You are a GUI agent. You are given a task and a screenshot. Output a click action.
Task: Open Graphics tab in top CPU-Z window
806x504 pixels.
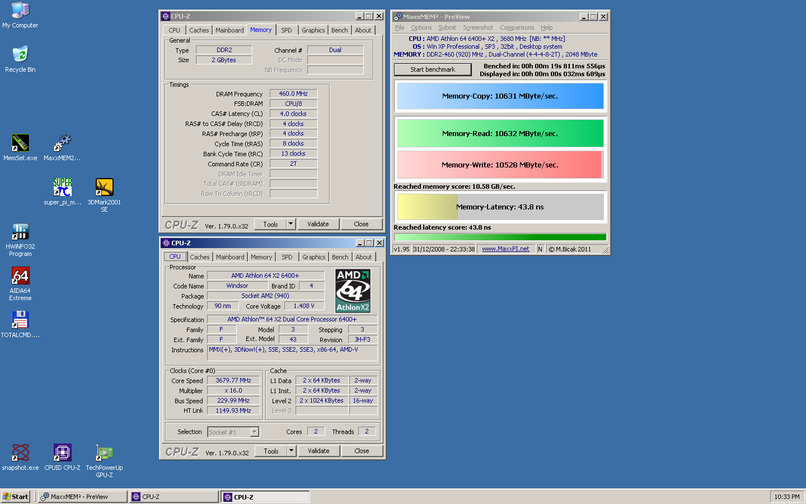[x=313, y=30]
